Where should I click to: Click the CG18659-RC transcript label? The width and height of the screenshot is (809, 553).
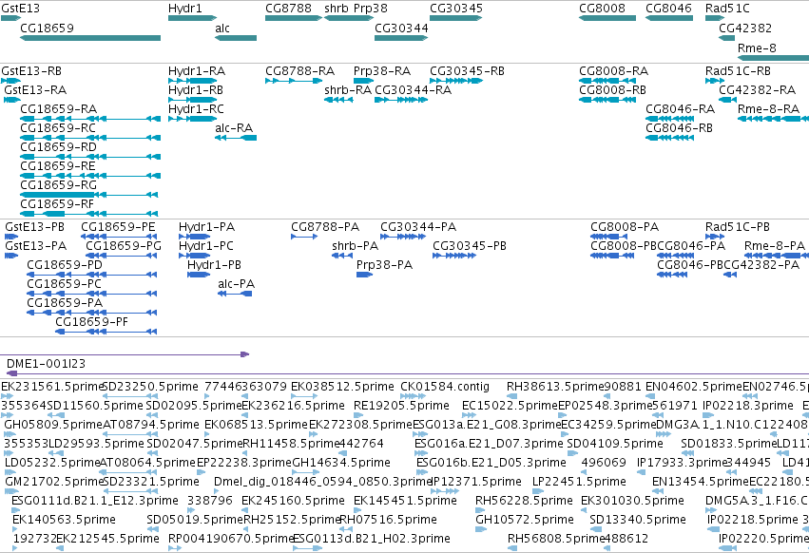(58, 128)
